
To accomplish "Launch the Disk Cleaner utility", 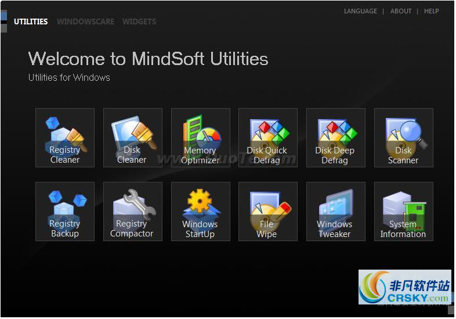I will pyautogui.click(x=133, y=138).
